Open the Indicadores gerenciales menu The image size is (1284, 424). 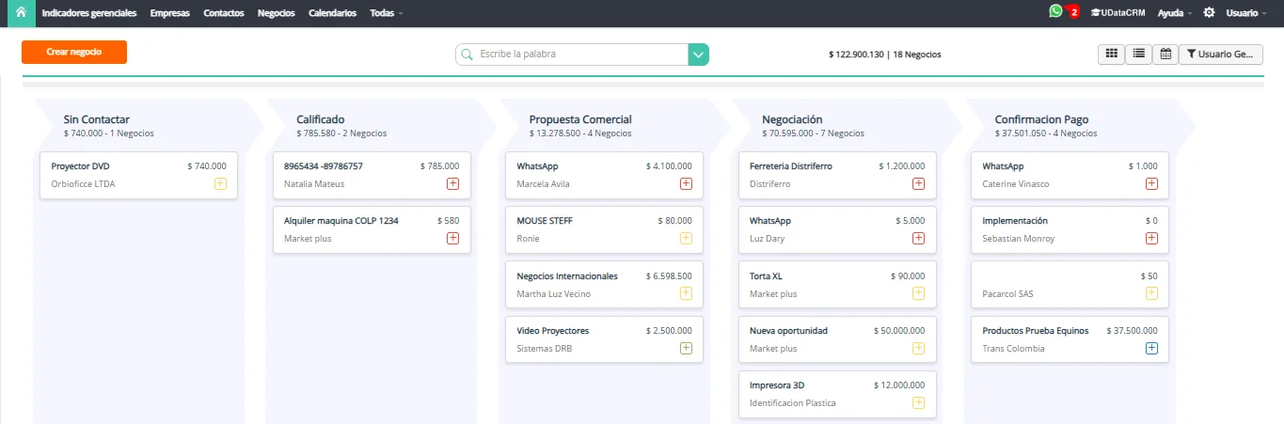click(x=89, y=13)
